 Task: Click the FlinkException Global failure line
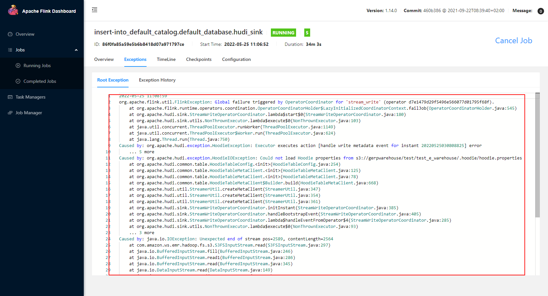[307, 102]
